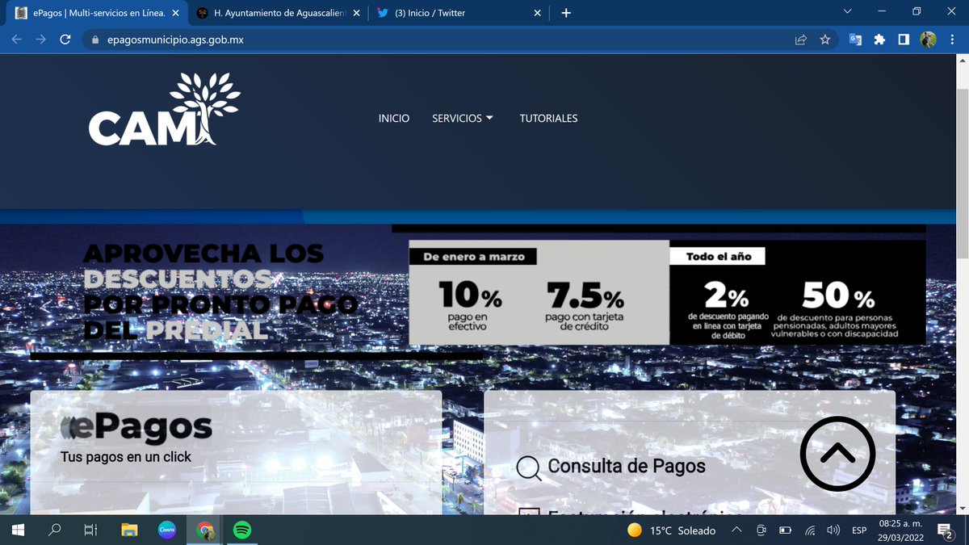Expand the SERVICIOS dropdown menu
This screenshot has width=969, height=545.
(463, 118)
